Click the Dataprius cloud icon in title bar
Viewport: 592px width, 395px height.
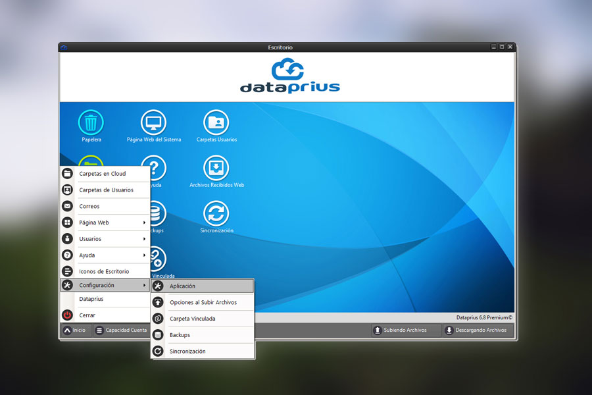coord(63,47)
